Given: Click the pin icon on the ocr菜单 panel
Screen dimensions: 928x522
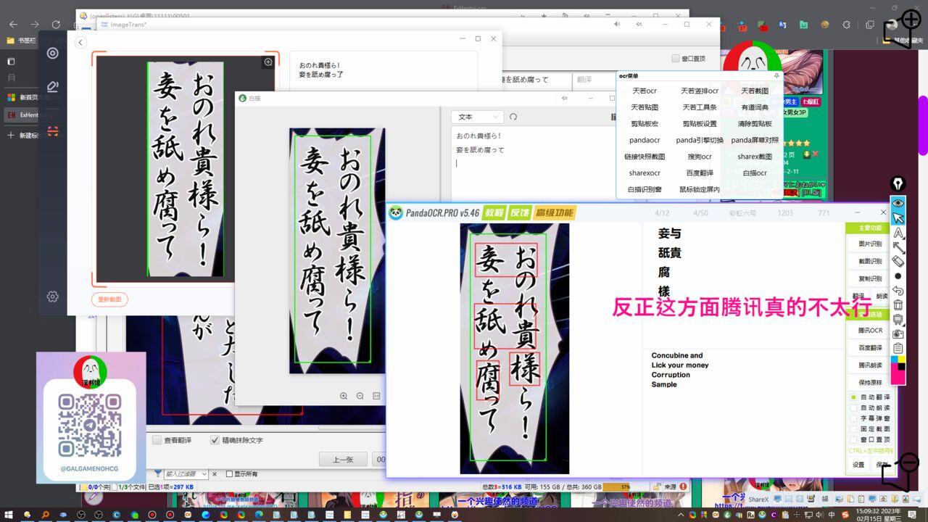Looking at the screenshot, I should click(x=776, y=76).
